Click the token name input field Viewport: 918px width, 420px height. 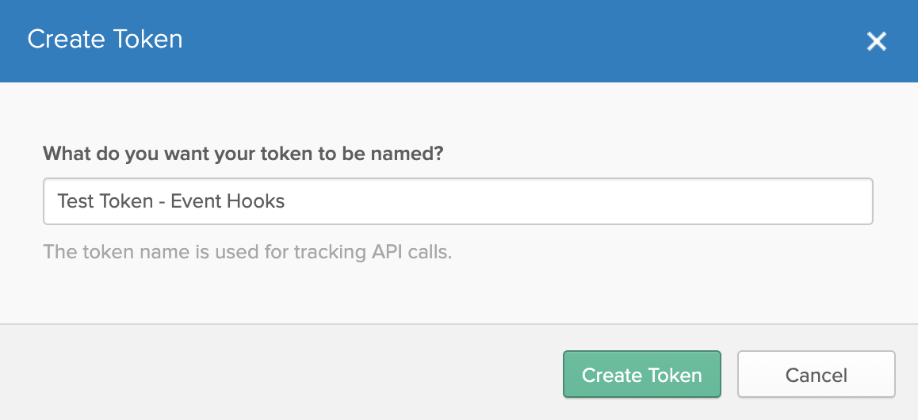click(x=457, y=201)
